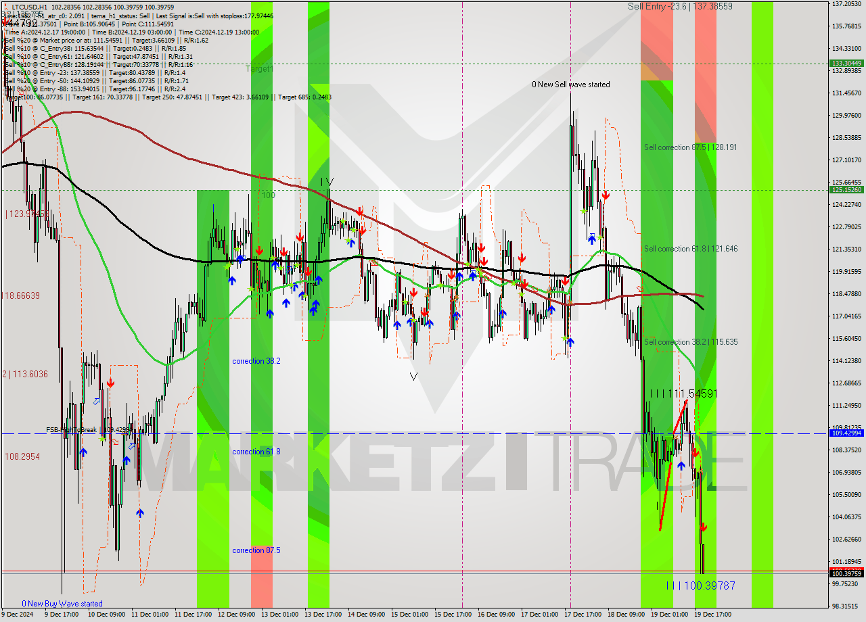
Task: Click the green 125.15260 price tag on axis
Action: pos(846,189)
